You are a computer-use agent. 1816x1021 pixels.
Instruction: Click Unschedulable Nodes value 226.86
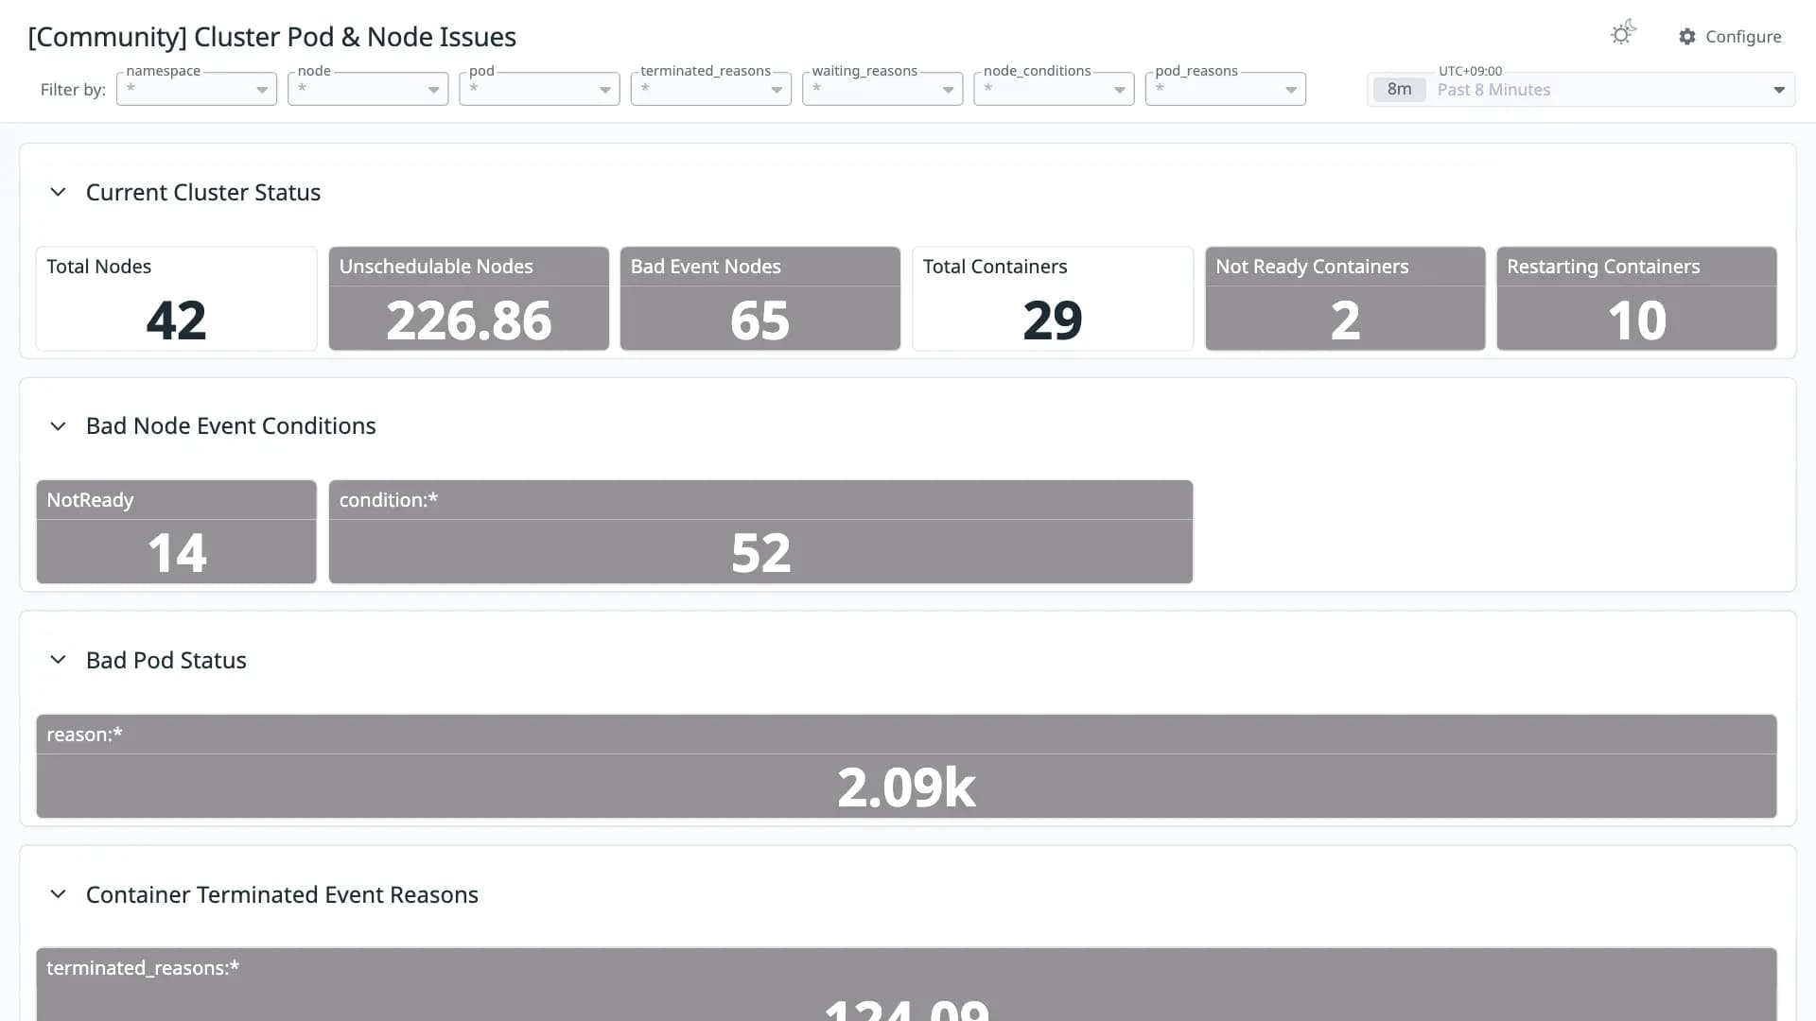(x=469, y=320)
